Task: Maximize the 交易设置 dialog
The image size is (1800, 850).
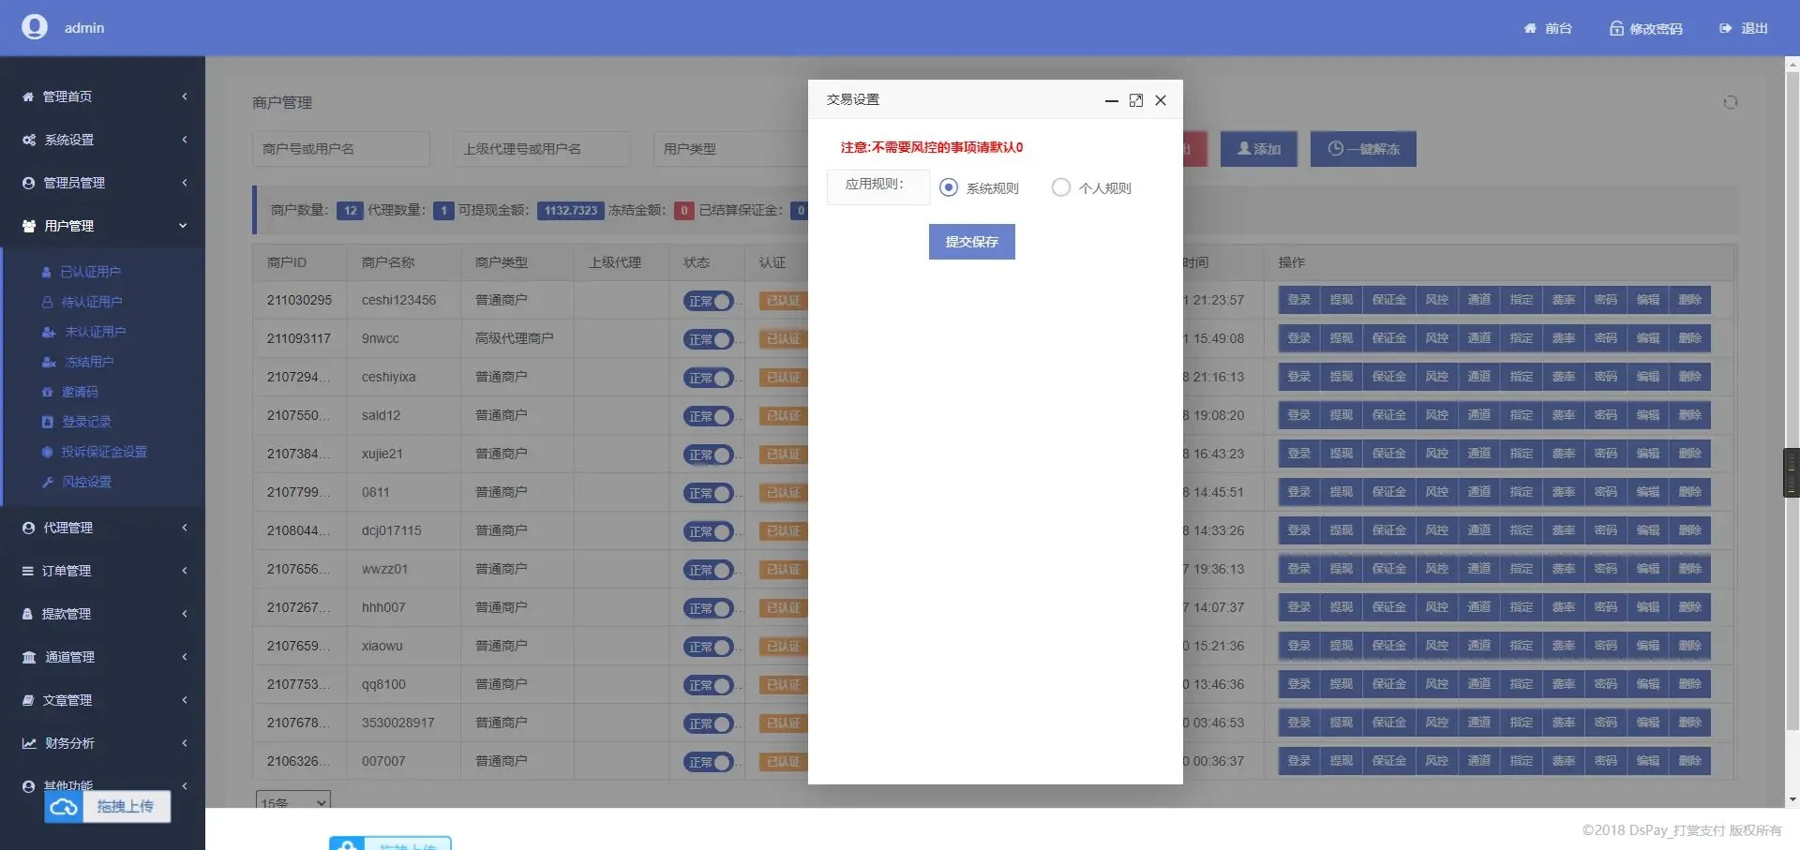Action: pyautogui.click(x=1135, y=100)
